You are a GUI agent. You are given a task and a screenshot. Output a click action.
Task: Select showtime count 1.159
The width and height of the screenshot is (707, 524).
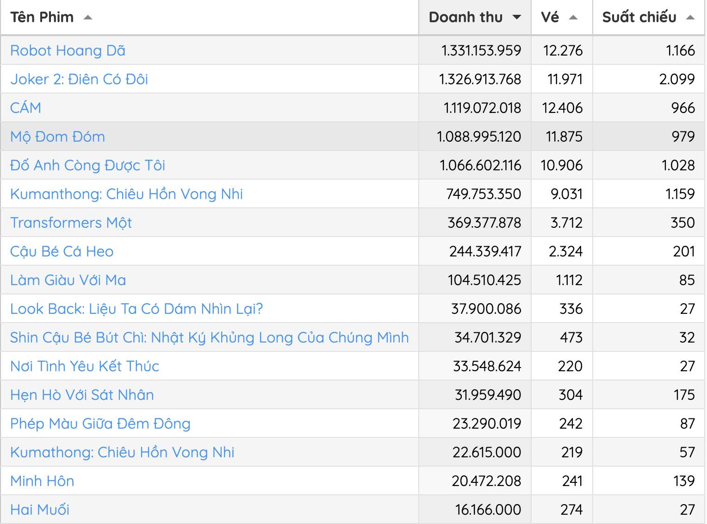[x=680, y=194]
